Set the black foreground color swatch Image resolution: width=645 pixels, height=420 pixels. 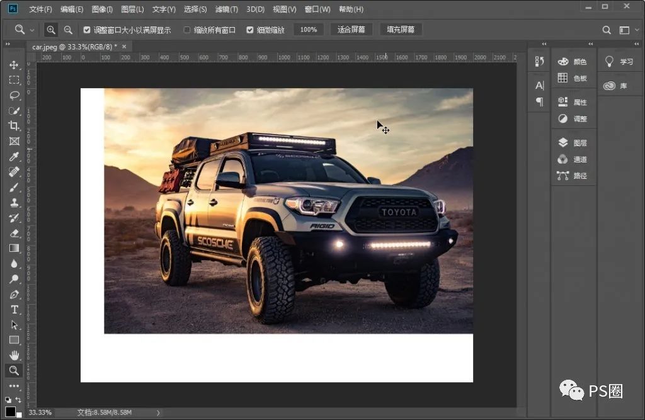tap(10, 411)
